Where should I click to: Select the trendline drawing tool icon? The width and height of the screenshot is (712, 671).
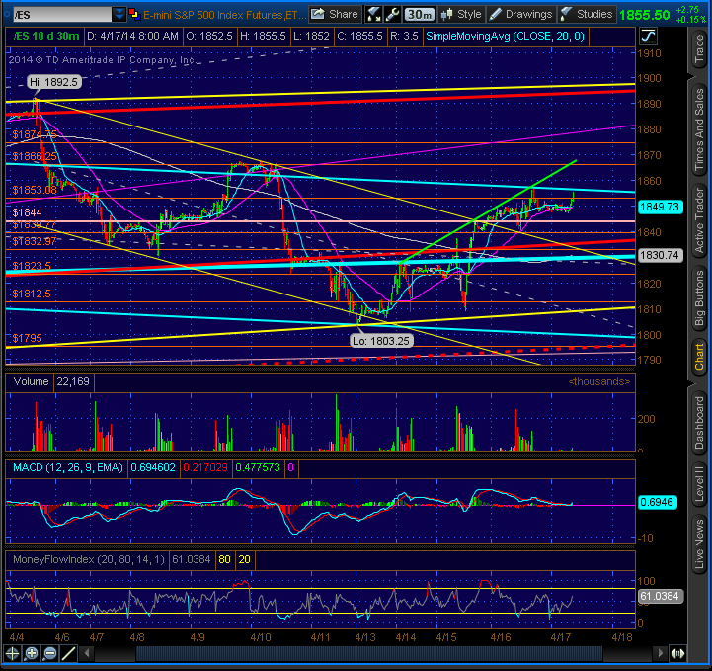pyautogui.click(x=68, y=654)
